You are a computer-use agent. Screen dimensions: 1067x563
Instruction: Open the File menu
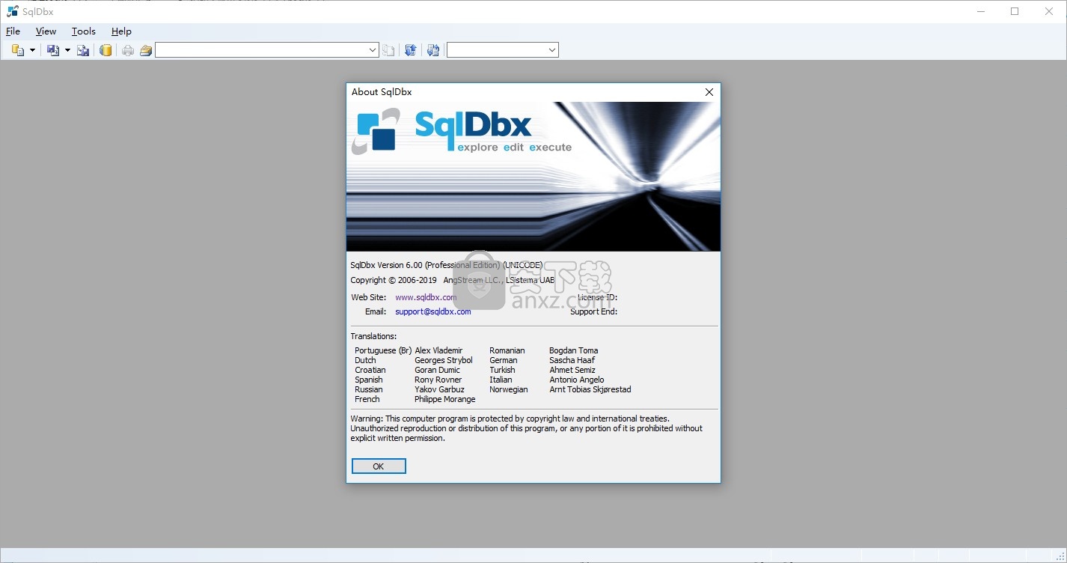click(13, 31)
